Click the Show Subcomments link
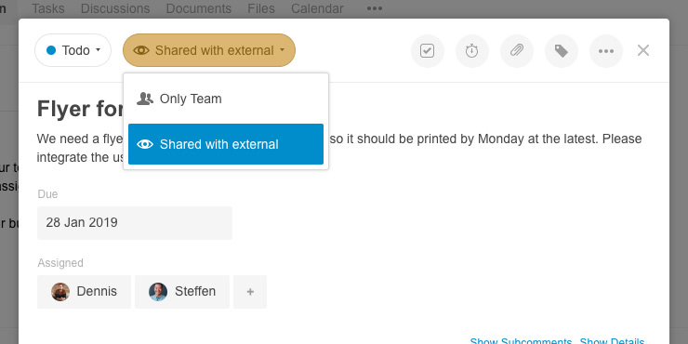Screen dimensions: 688x344 [x=521, y=340]
